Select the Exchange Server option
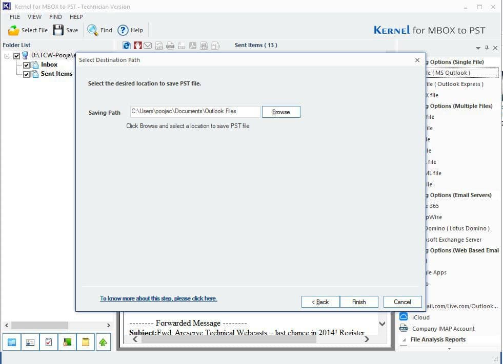The image size is (503, 364). click(454, 240)
